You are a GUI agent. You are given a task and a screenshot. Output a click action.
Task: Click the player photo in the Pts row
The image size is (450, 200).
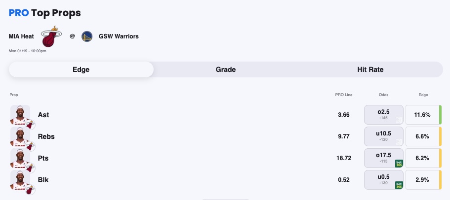(20, 158)
